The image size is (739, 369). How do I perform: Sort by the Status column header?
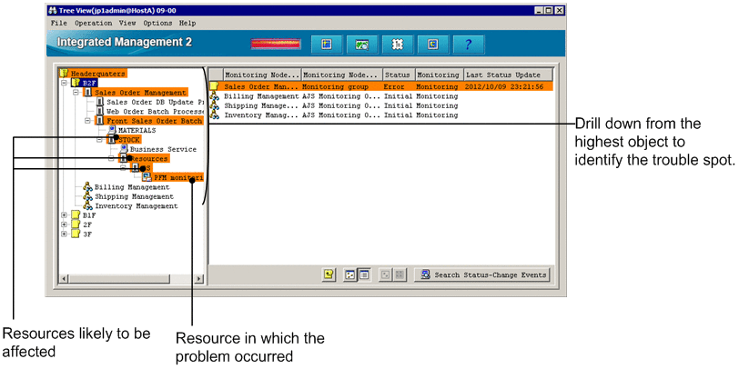click(399, 75)
